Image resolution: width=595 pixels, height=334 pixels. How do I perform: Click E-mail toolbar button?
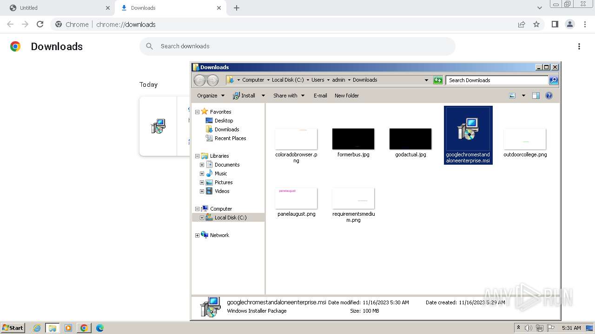320,96
